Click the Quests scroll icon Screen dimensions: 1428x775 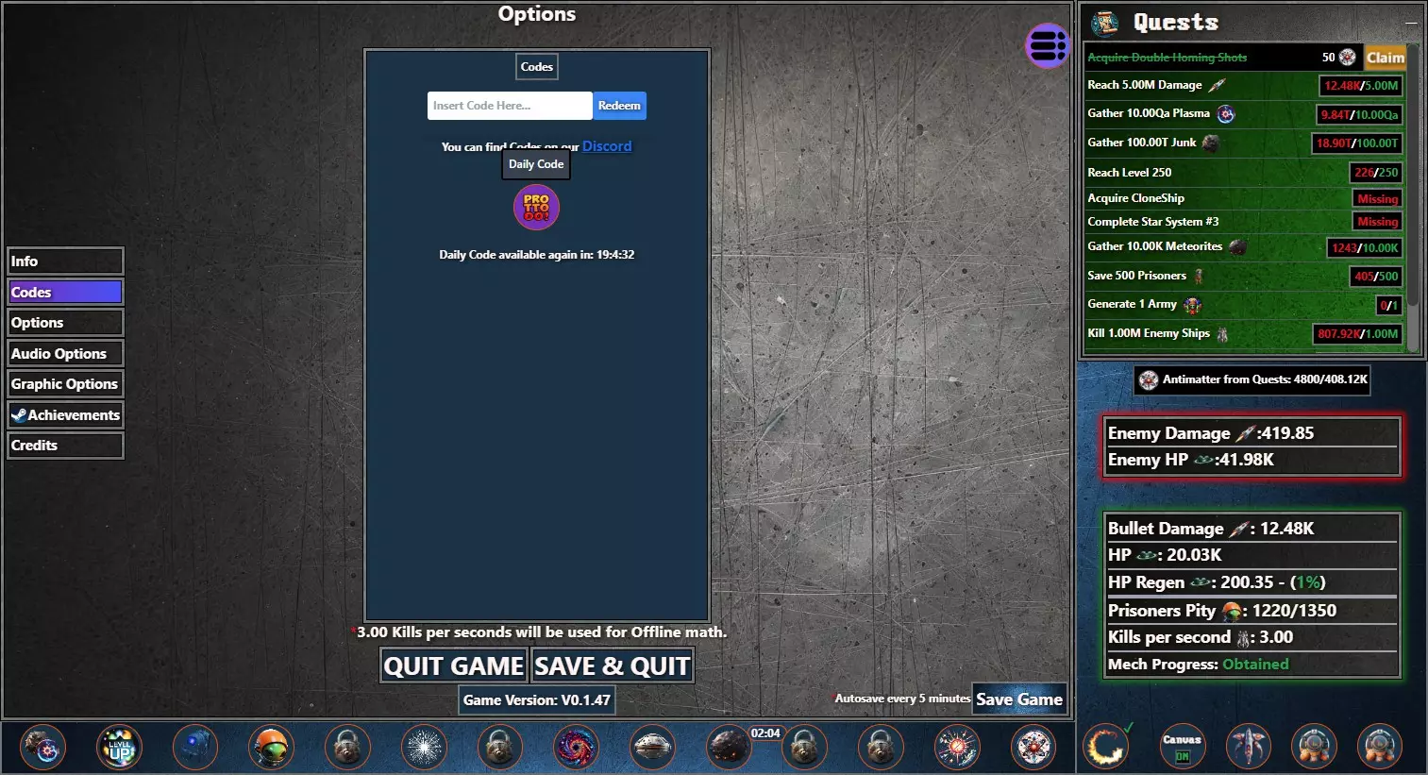click(1104, 23)
